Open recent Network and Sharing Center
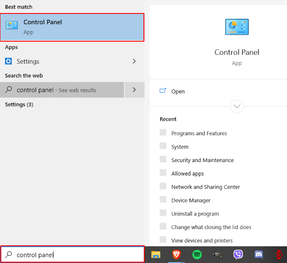 pyautogui.click(x=205, y=187)
